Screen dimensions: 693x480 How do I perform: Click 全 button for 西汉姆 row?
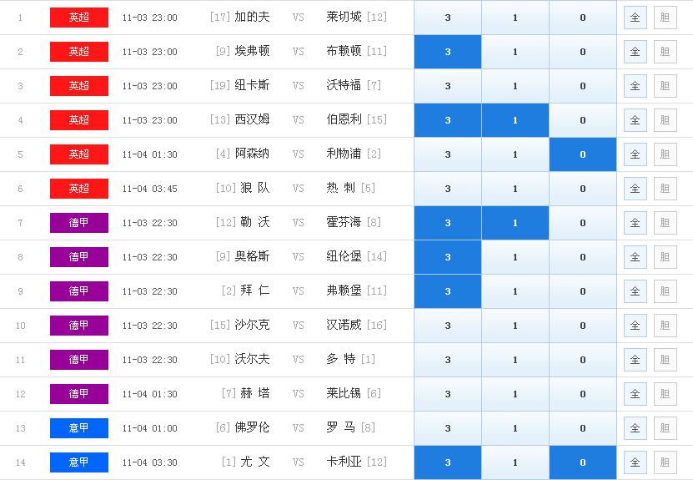coord(635,120)
